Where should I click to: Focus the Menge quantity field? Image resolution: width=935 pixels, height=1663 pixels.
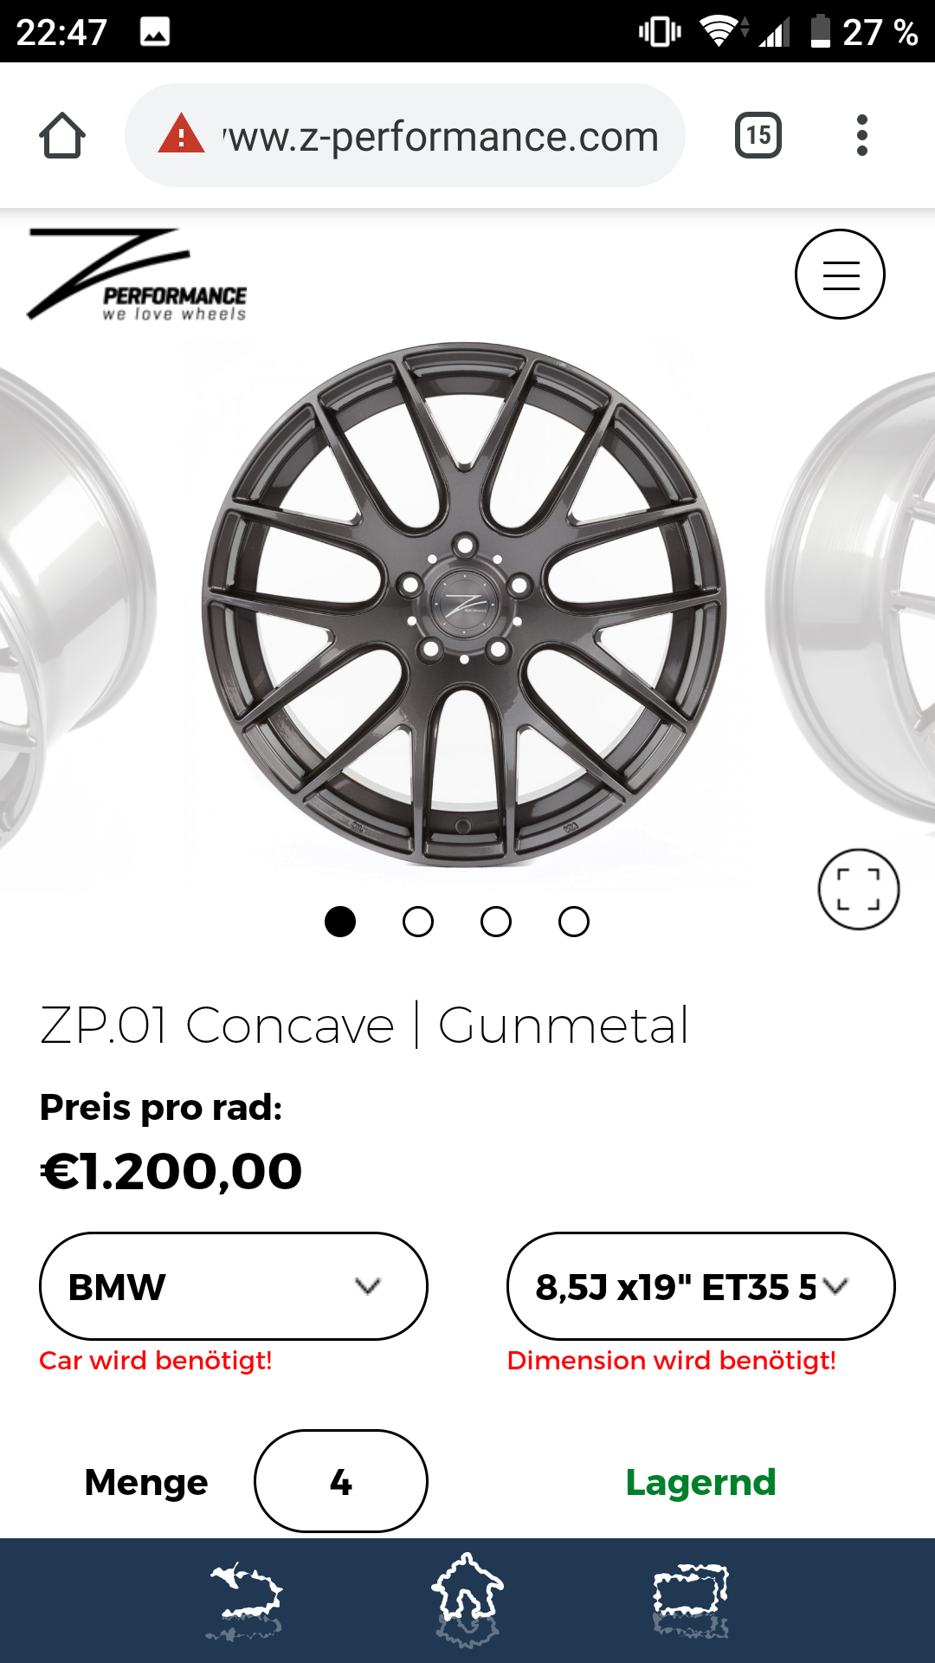coord(340,1481)
